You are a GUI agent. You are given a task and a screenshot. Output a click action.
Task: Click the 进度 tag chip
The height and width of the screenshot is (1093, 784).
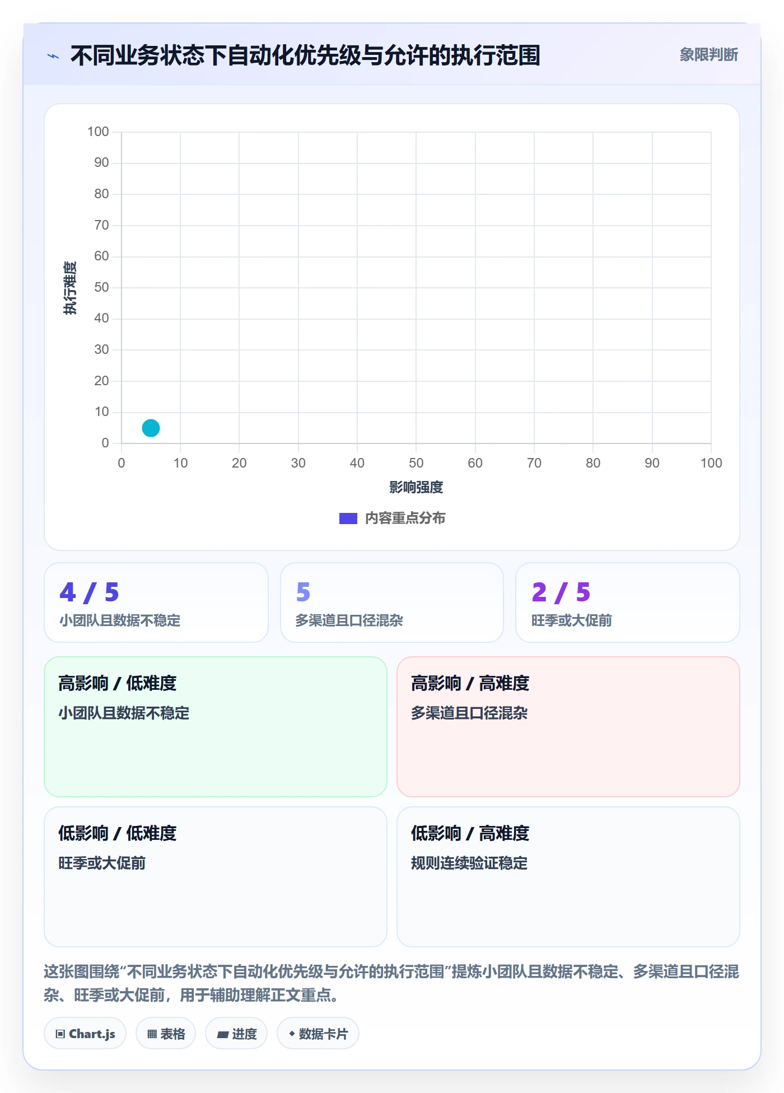[236, 1034]
